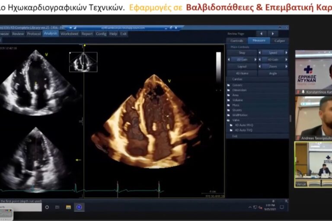Image resolution: width=332 pixels, height=221 pixels.
Task: Increase Zoom with right arrow
Action: (x=286, y=66)
